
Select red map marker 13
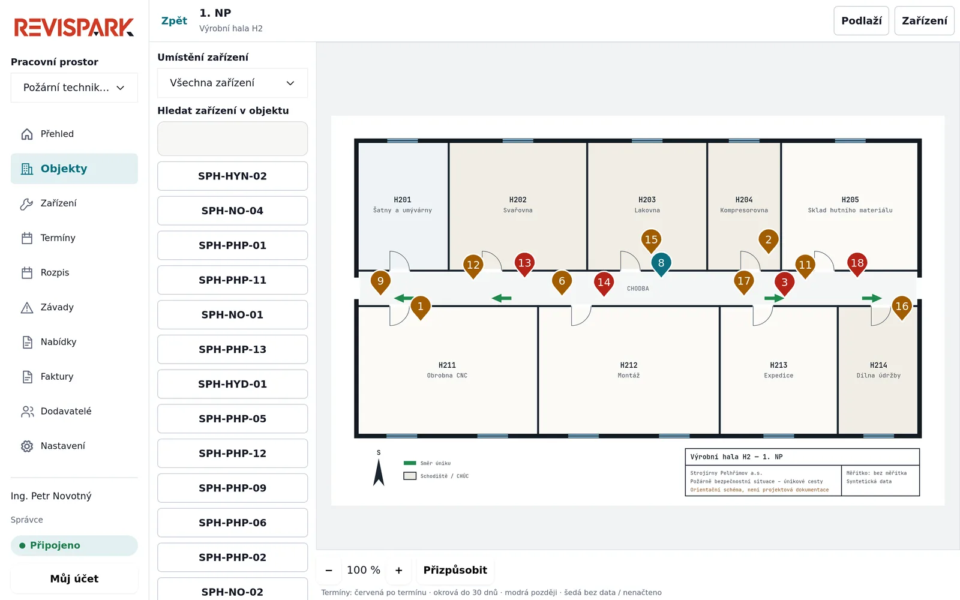[524, 264]
